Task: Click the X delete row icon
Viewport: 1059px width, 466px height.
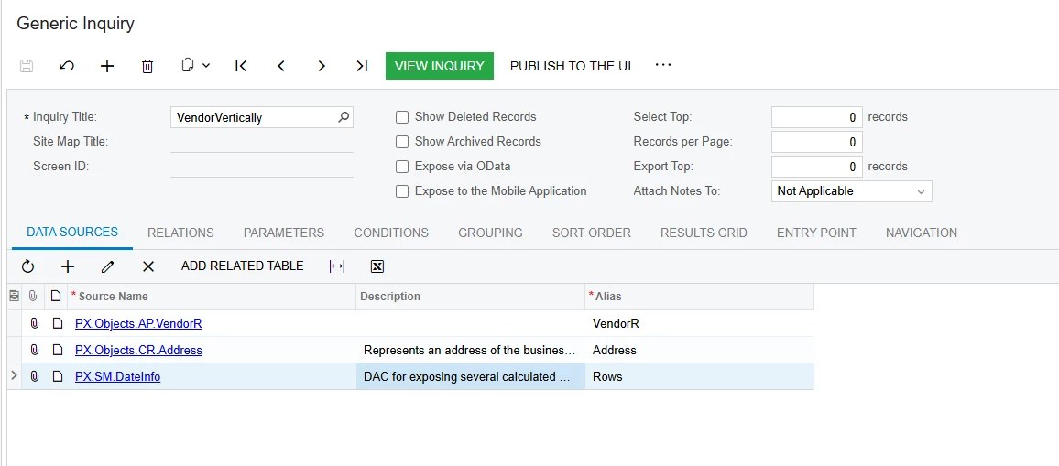Action: click(147, 266)
